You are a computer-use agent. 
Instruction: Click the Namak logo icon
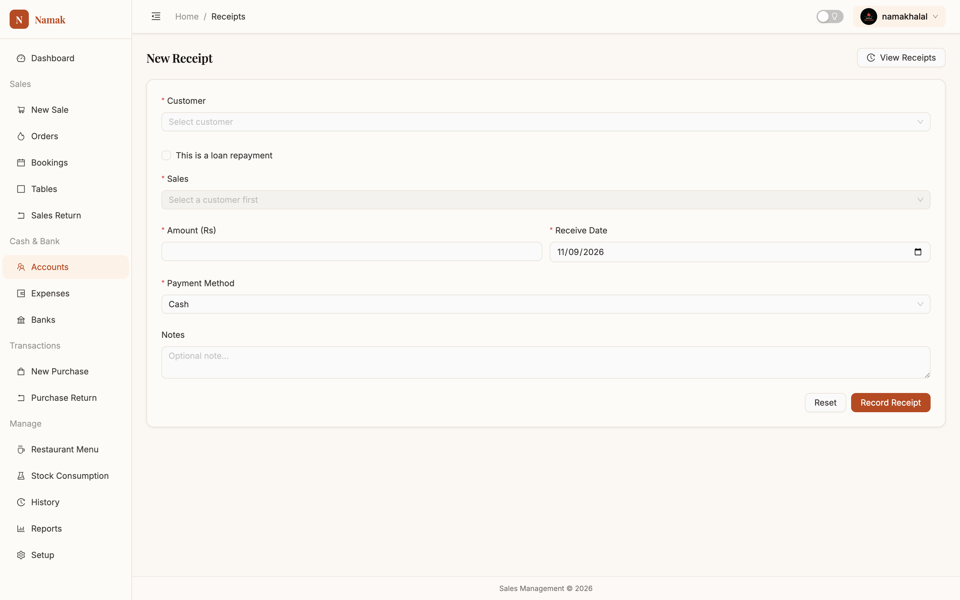(x=19, y=19)
